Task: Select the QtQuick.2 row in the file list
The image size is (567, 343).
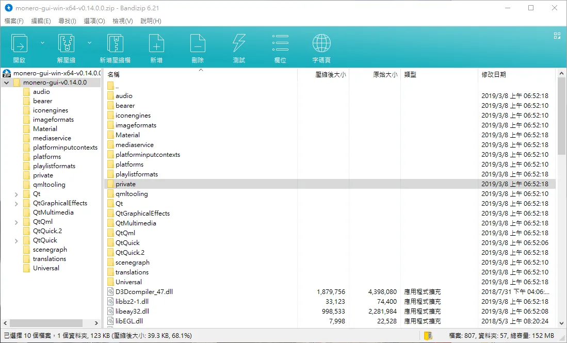Action: coord(330,252)
